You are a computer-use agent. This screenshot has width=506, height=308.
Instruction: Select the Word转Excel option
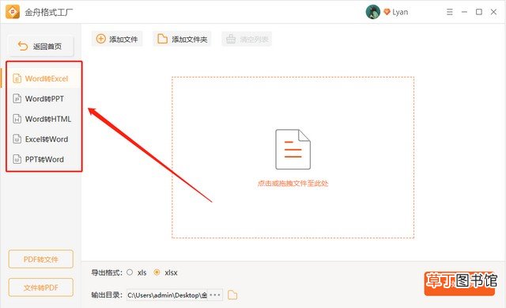point(44,78)
